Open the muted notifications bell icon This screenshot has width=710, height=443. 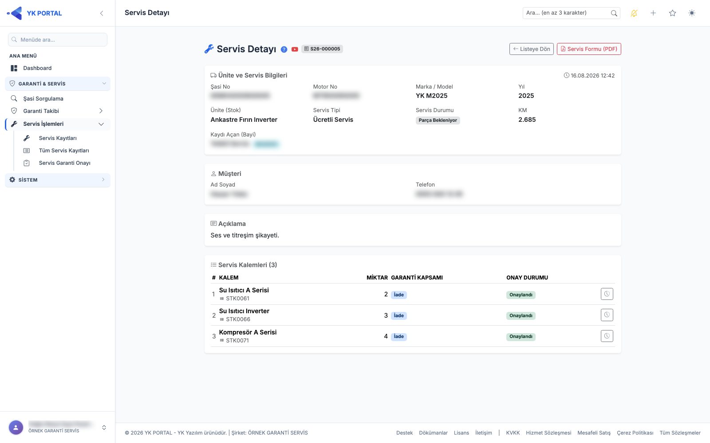[634, 13]
